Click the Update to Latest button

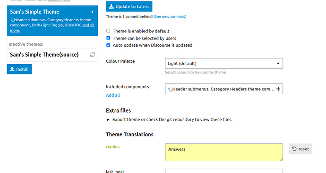pos(129,7)
